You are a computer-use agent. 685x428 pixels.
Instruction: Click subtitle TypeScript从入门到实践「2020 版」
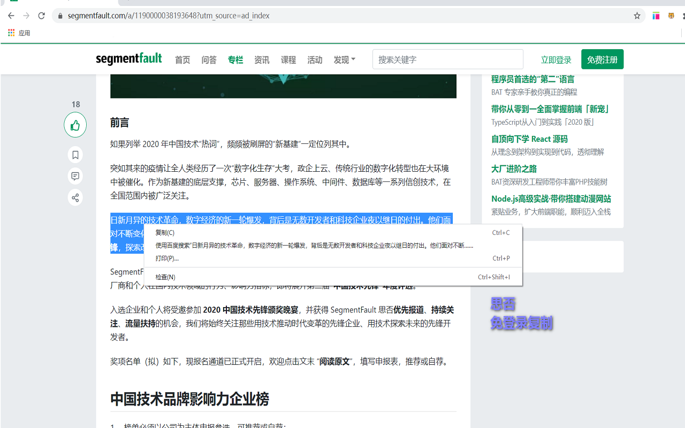click(543, 123)
